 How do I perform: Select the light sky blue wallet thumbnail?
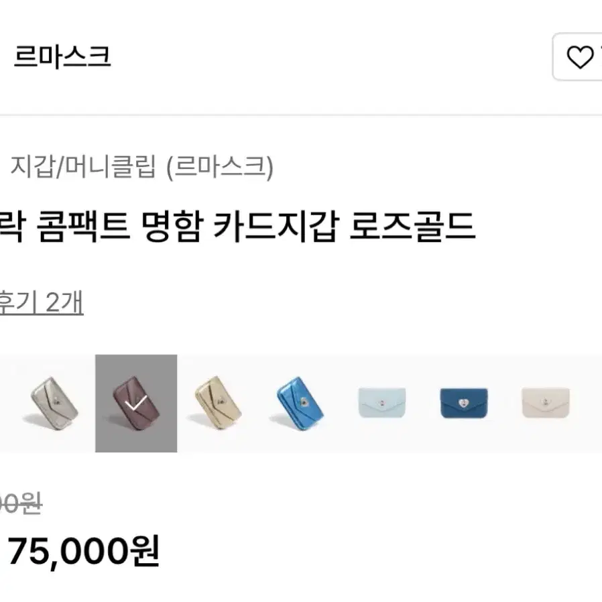tap(381, 403)
